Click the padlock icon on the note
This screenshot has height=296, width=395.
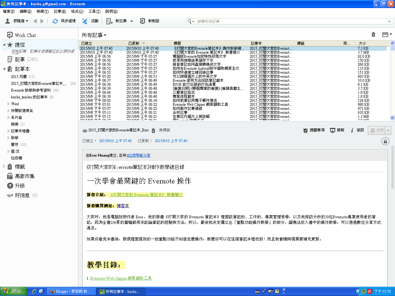point(385,141)
